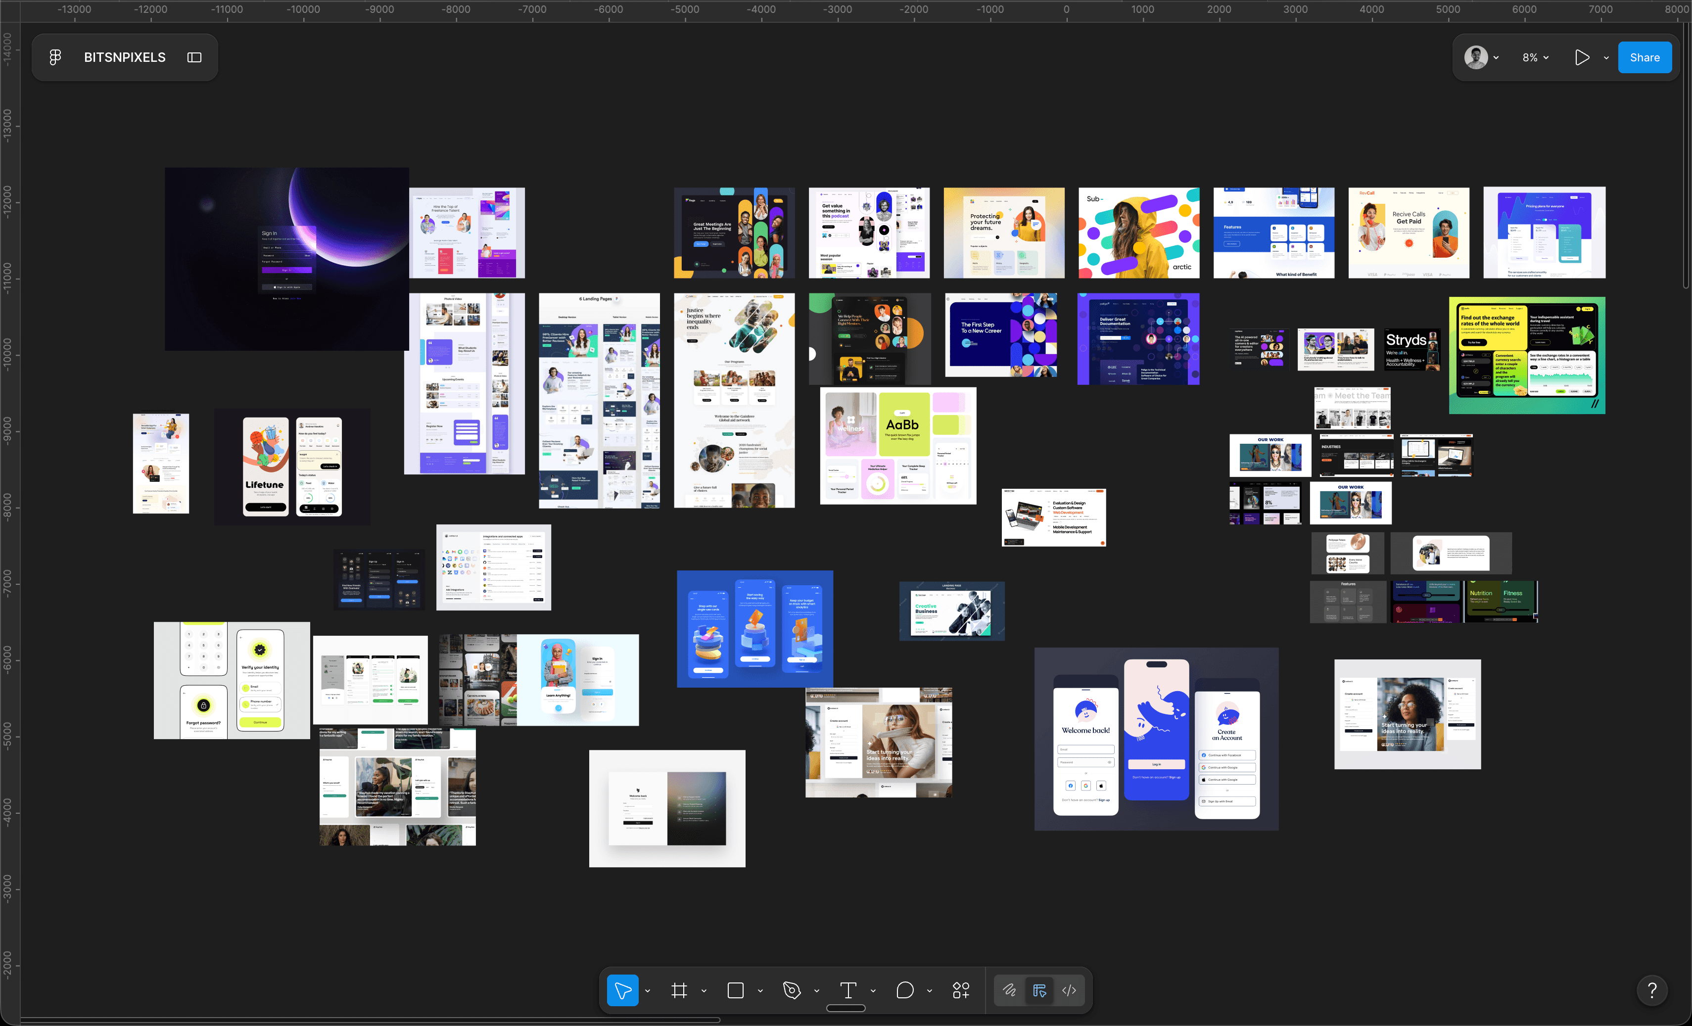Select the Creative Business landing page frame
The height and width of the screenshot is (1026, 1692).
tap(952, 610)
